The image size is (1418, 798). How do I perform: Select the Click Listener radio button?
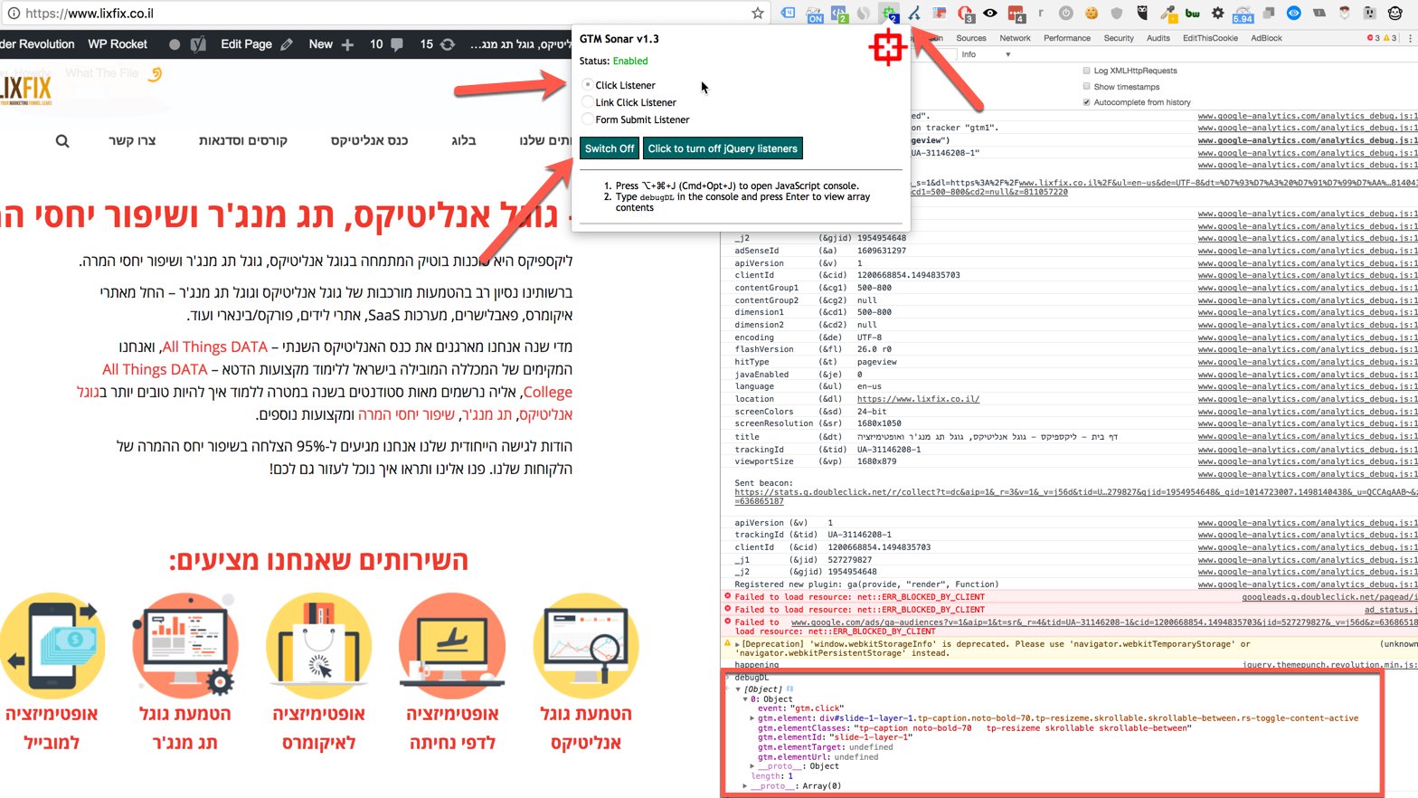[x=587, y=84]
